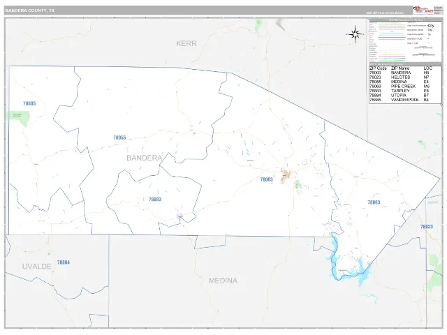
Task: Click the N7 location cell in the table
Action: pos(426,77)
